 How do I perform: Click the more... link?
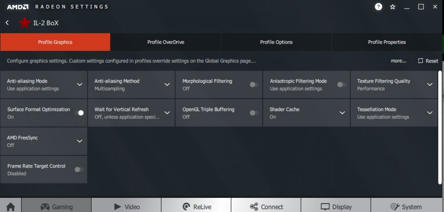(x=398, y=61)
